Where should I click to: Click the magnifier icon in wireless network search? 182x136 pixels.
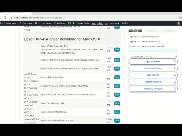point(175,89)
